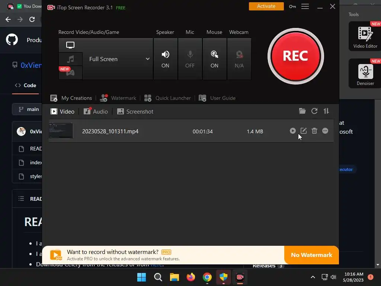Show hidden system tray icons
This screenshot has width=381, height=286.
pyautogui.click(x=313, y=277)
